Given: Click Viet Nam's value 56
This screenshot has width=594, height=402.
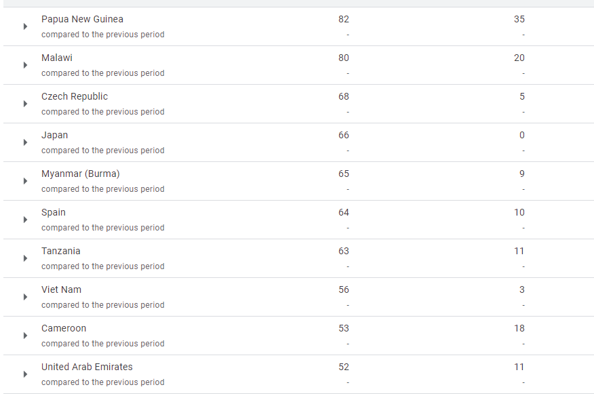Looking at the screenshot, I should click(x=344, y=289).
